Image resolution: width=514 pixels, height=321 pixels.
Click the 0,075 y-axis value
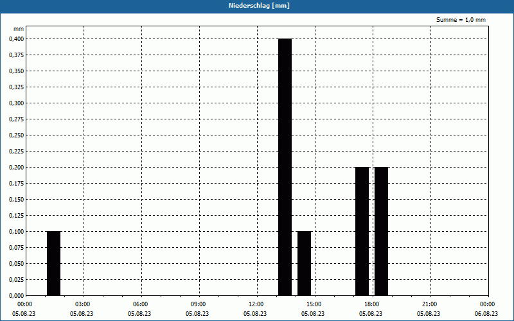(17, 248)
